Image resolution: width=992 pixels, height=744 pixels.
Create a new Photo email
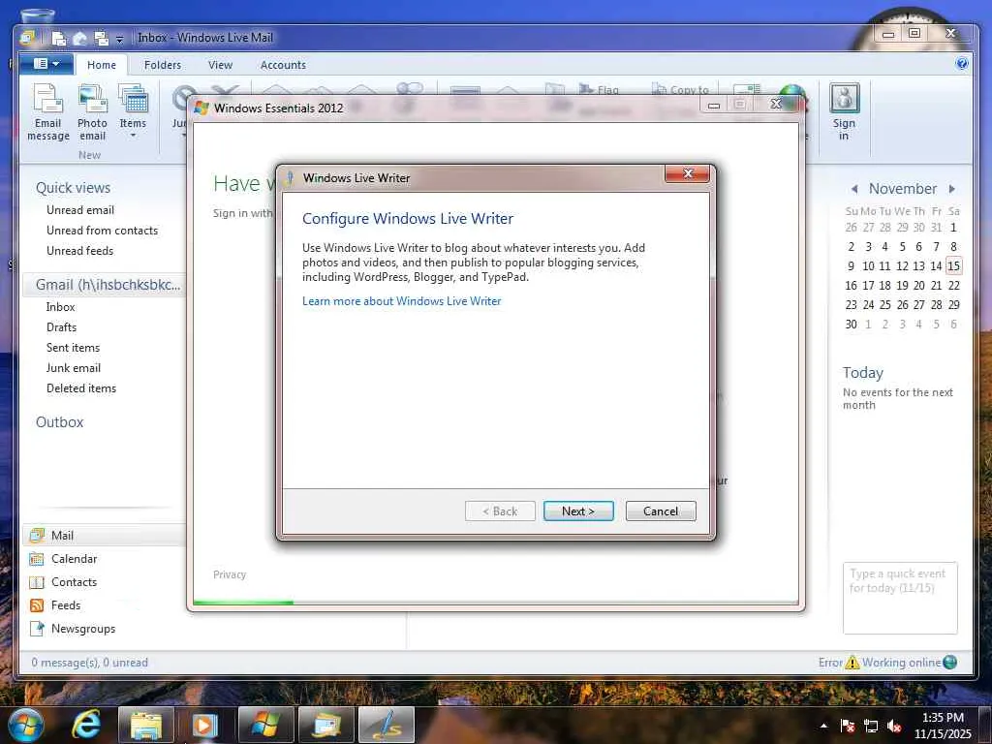pyautogui.click(x=92, y=112)
